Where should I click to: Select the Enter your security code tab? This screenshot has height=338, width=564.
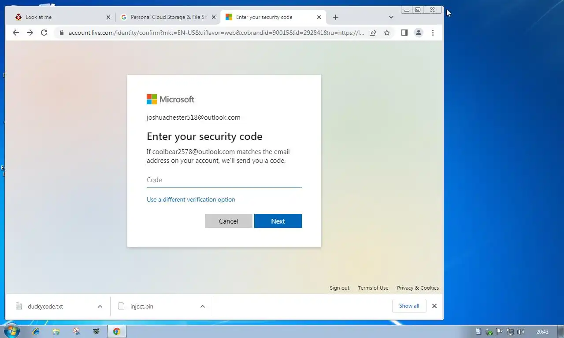[273, 17]
